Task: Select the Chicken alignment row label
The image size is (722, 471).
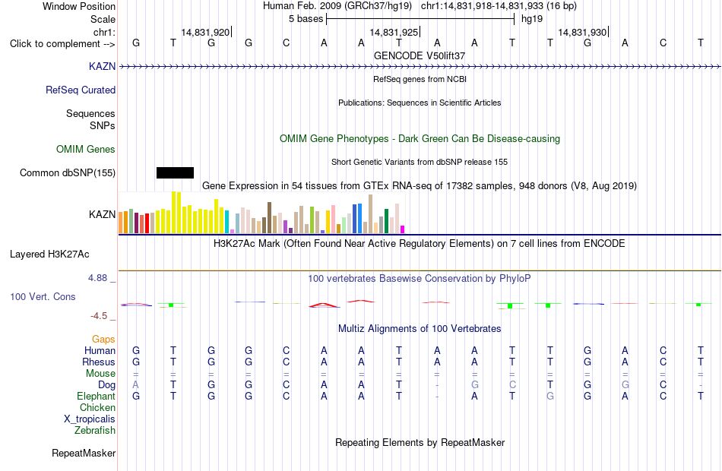Action: [97, 407]
